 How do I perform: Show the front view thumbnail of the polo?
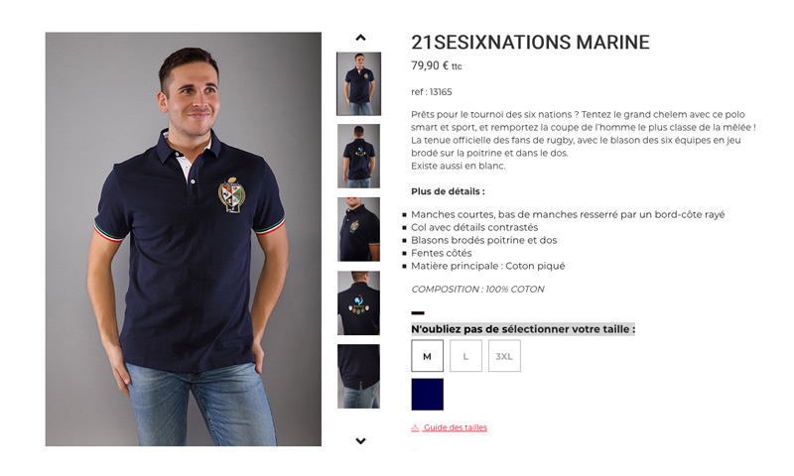point(358,84)
